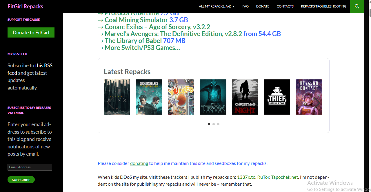Focus the Email Address field

click(x=30, y=167)
